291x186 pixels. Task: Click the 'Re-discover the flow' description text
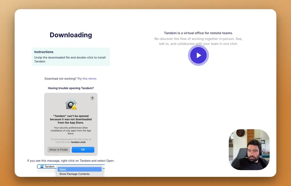click(198, 41)
